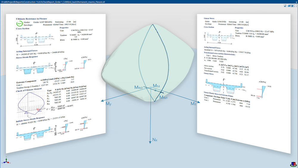298x168 pixels.
Task: Click the MRd2 label on the interaction surface
Action: click(140, 87)
